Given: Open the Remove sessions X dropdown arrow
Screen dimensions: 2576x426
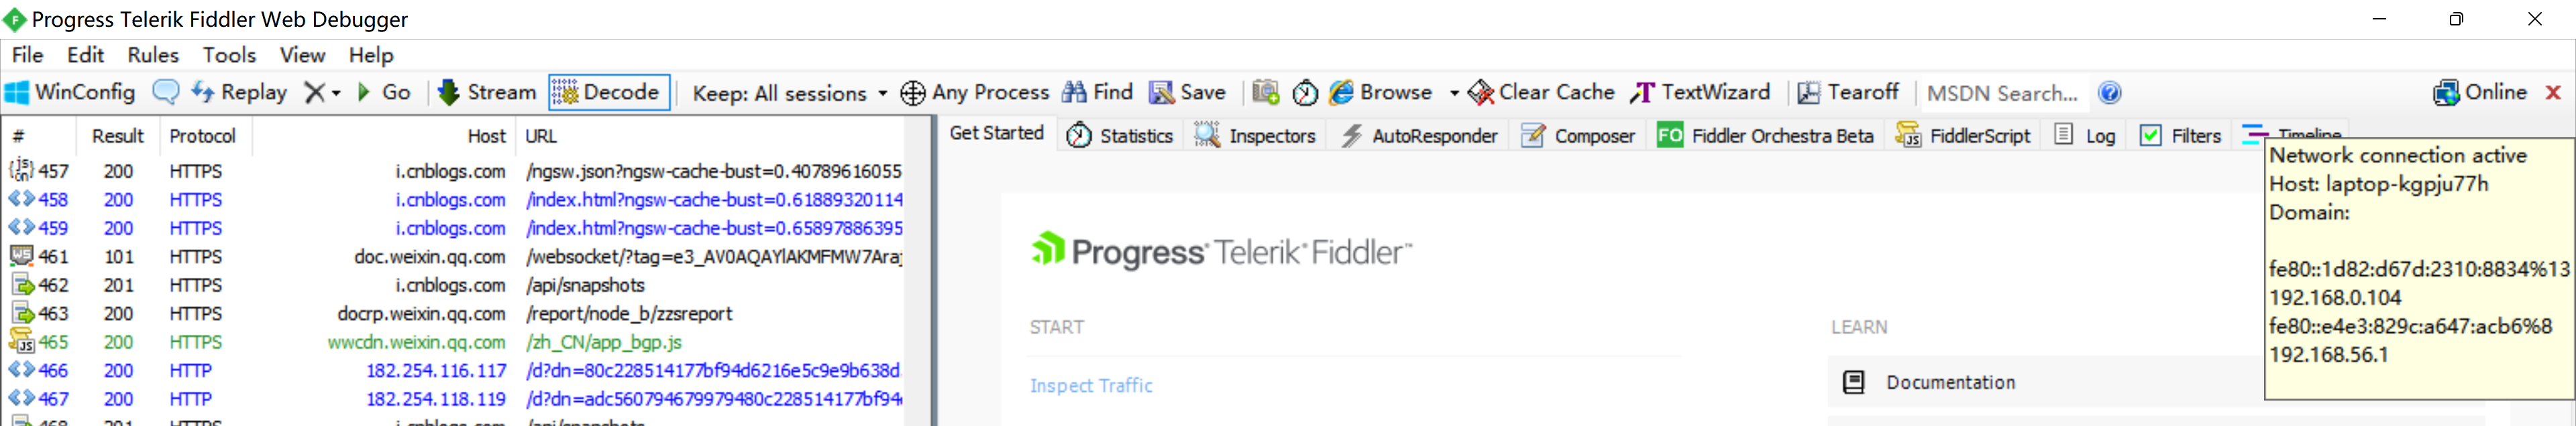Looking at the screenshot, I should click(336, 94).
